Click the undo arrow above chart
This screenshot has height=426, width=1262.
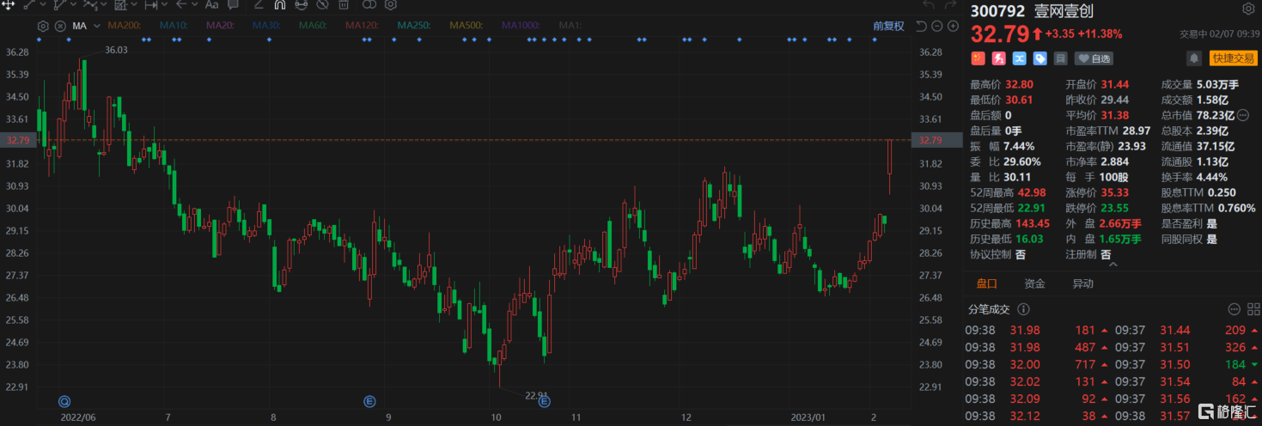pos(928,5)
